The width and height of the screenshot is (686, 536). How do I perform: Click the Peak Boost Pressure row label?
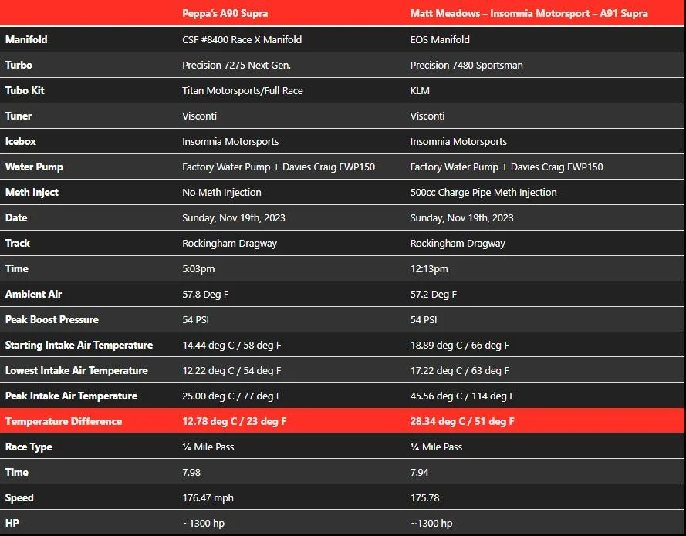(x=52, y=319)
